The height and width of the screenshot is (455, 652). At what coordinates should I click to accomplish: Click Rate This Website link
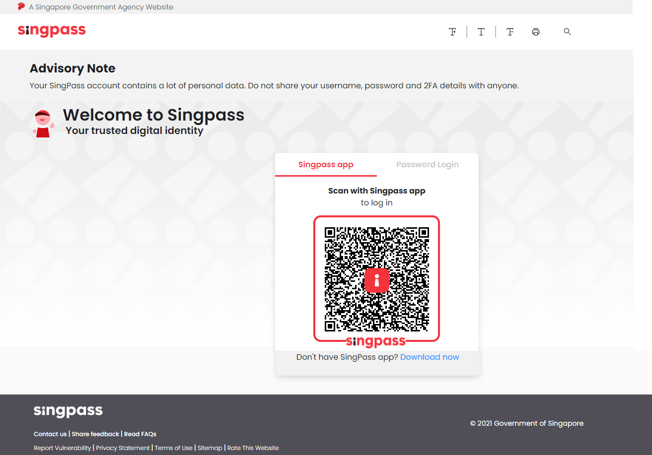tap(253, 448)
